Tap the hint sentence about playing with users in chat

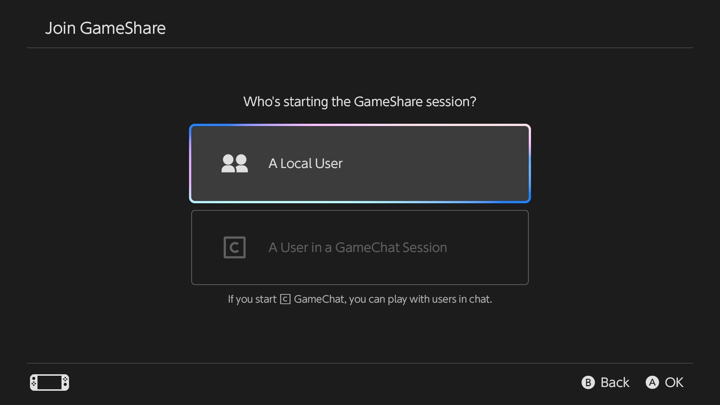[x=360, y=299]
